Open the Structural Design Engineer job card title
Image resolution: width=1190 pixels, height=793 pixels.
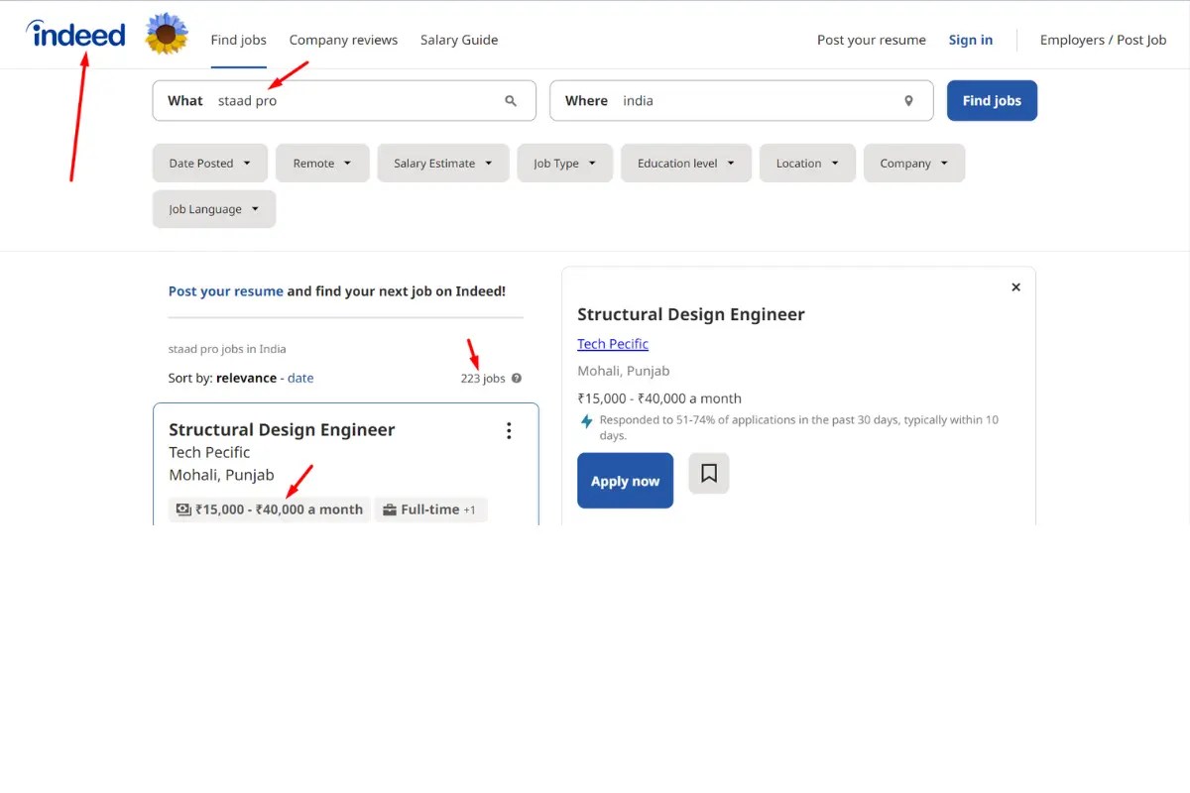[282, 429]
